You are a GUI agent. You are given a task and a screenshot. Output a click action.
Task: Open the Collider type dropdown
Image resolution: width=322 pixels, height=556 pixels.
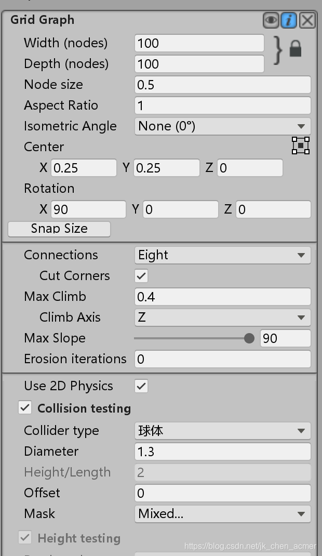(222, 430)
